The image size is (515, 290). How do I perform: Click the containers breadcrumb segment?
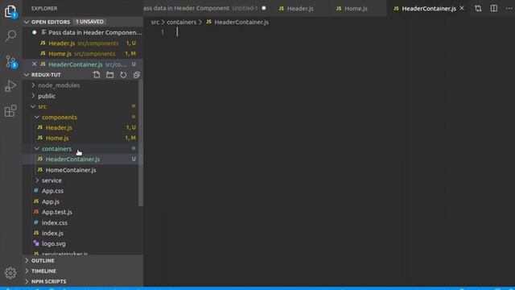[x=181, y=22]
